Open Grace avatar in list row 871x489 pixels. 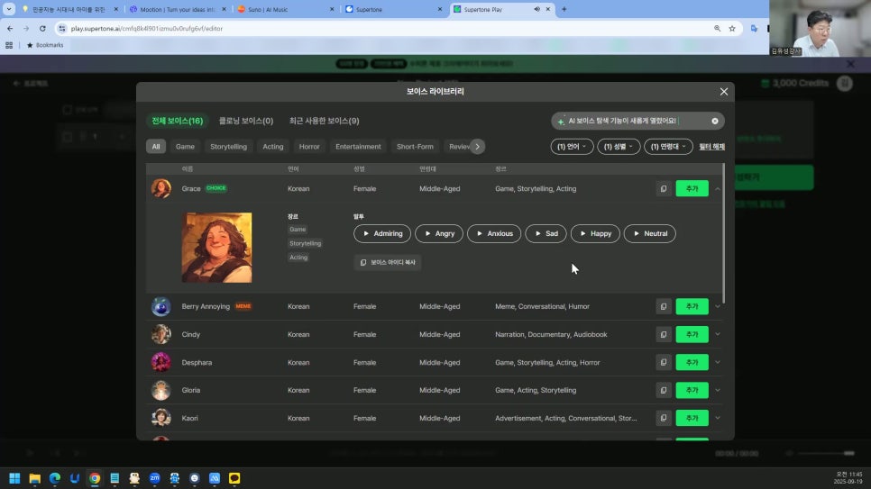point(161,189)
